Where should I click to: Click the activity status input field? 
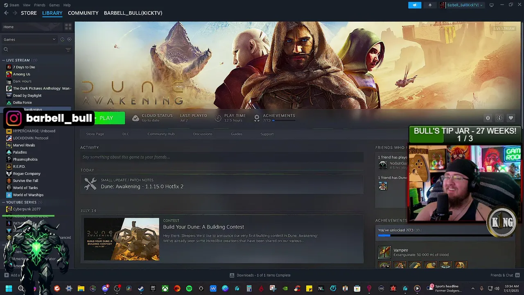pyautogui.click(x=222, y=157)
